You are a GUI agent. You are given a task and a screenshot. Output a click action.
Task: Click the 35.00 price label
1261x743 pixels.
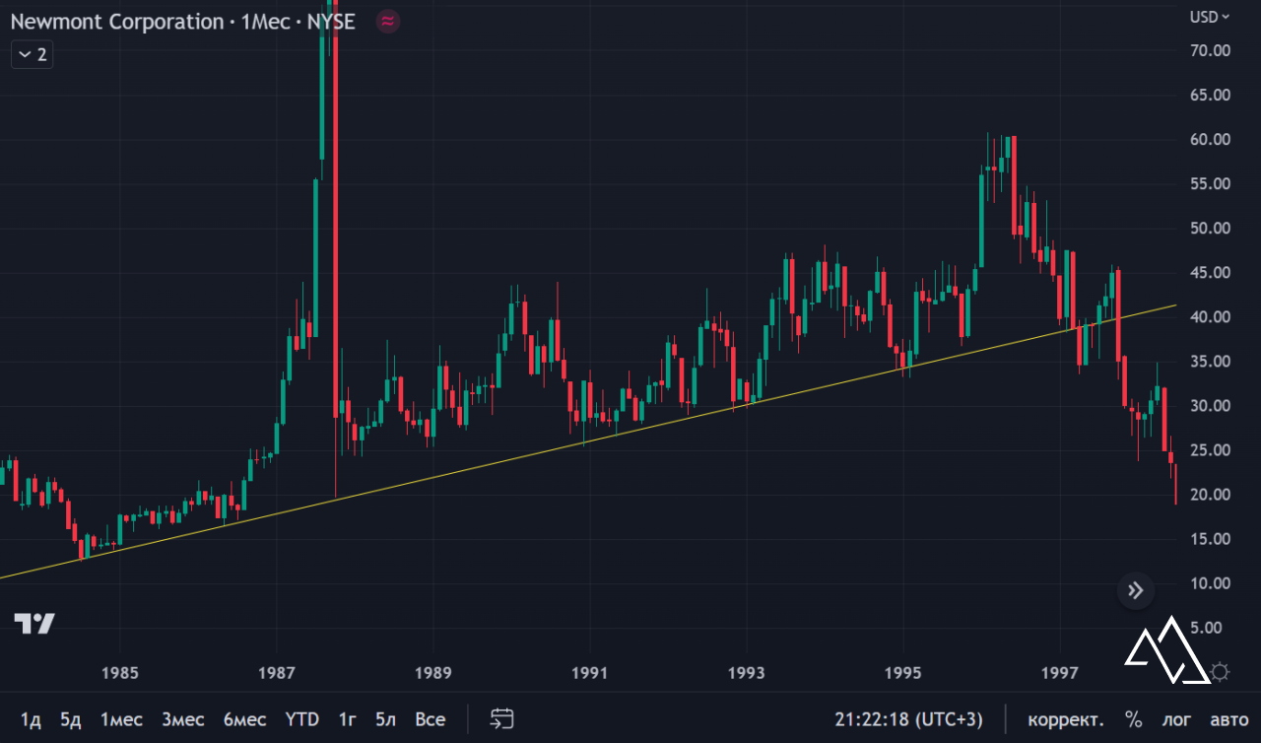tap(1210, 361)
